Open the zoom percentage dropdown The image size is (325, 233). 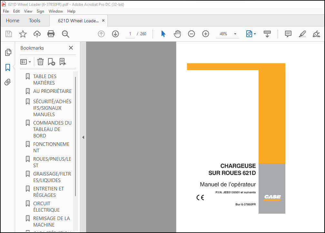coord(235,34)
